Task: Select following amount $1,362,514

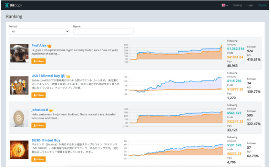Action: pyautogui.click(x=235, y=49)
